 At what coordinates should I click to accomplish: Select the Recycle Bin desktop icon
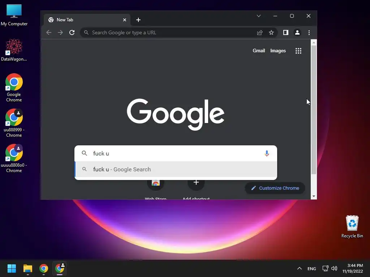tap(352, 227)
